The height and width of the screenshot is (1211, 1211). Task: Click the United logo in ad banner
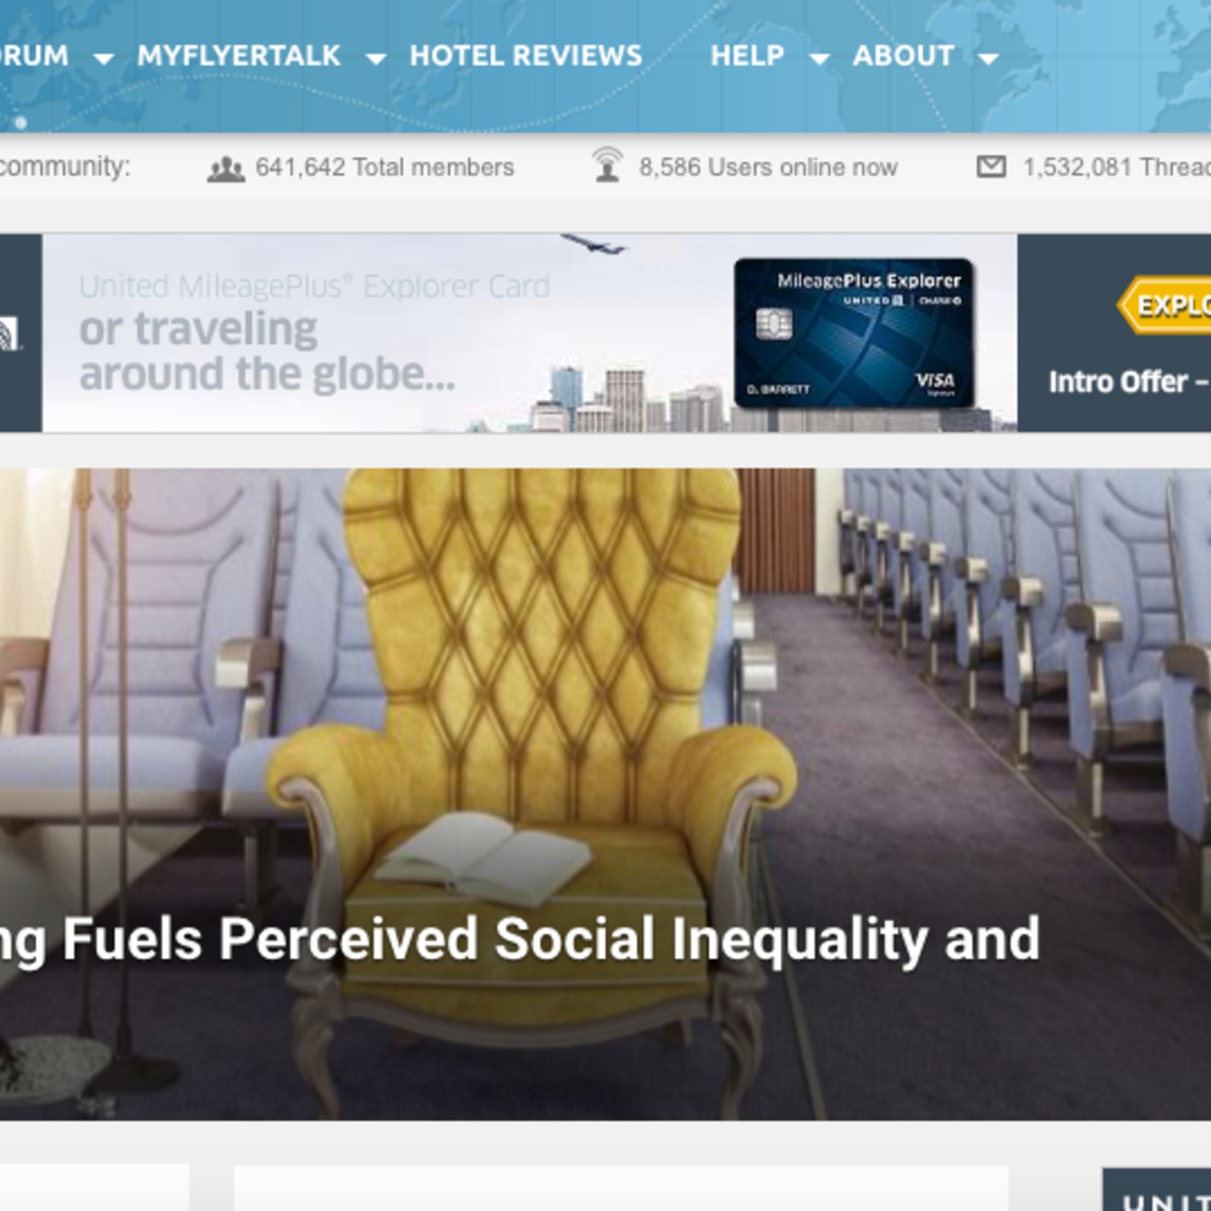click(x=10, y=334)
